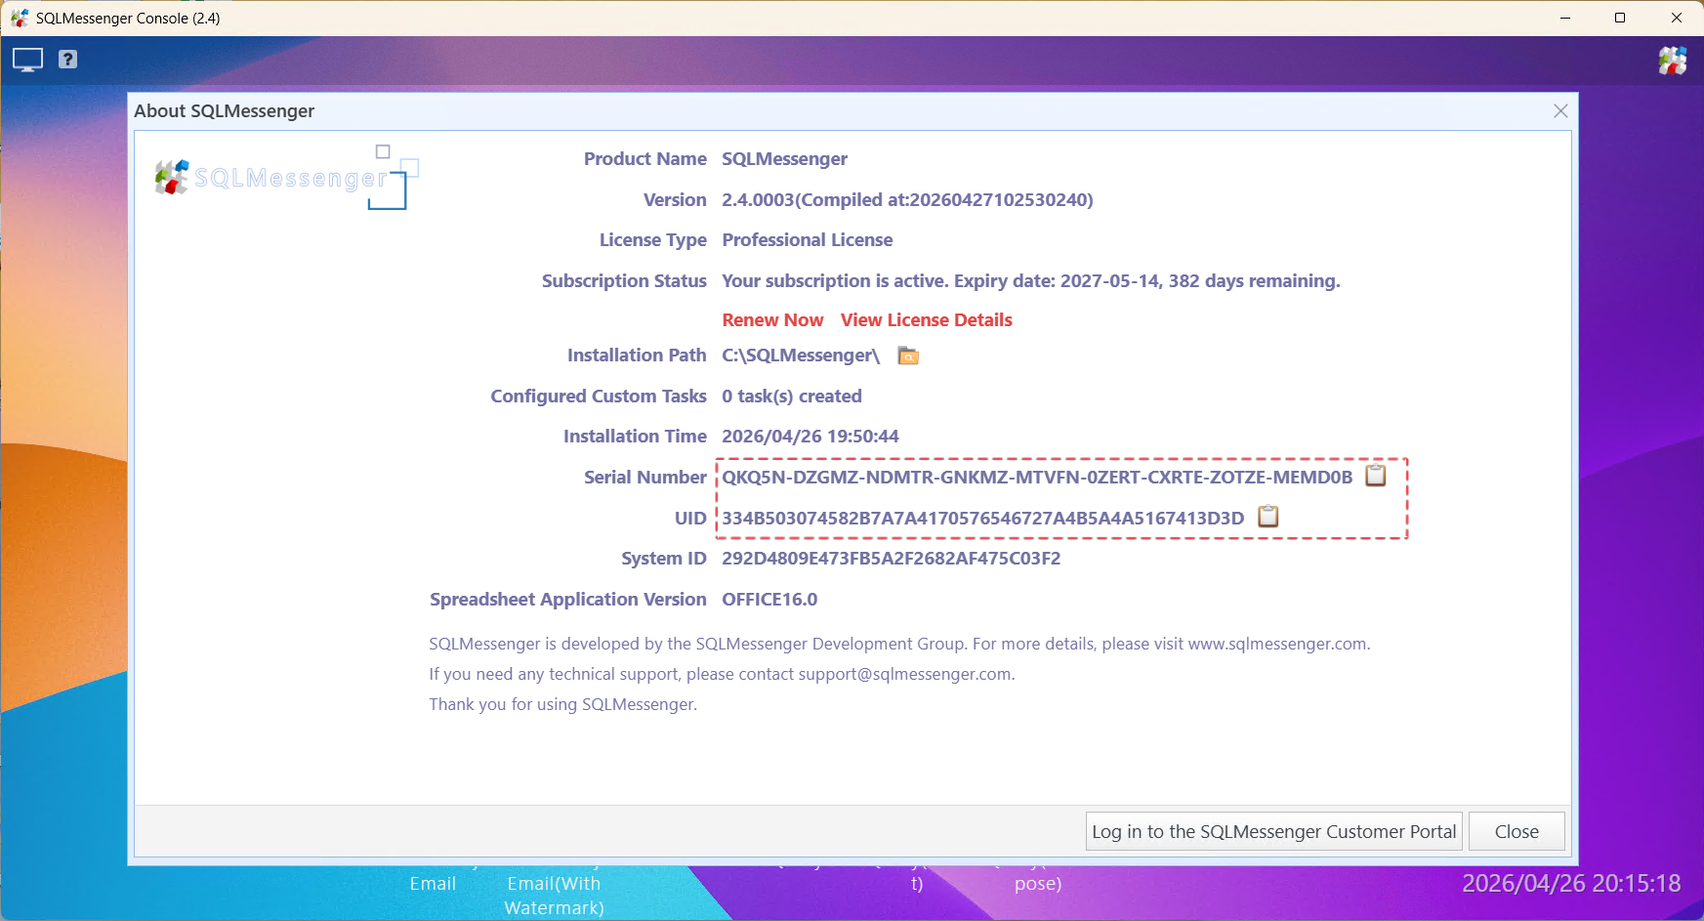Visit www.sqlmessenger.com

tap(1277, 644)
